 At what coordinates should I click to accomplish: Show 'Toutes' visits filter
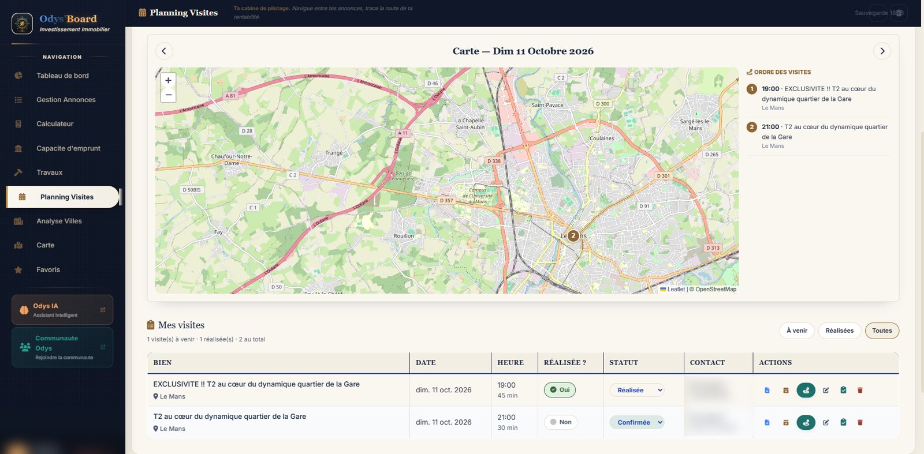click(882, 331)
